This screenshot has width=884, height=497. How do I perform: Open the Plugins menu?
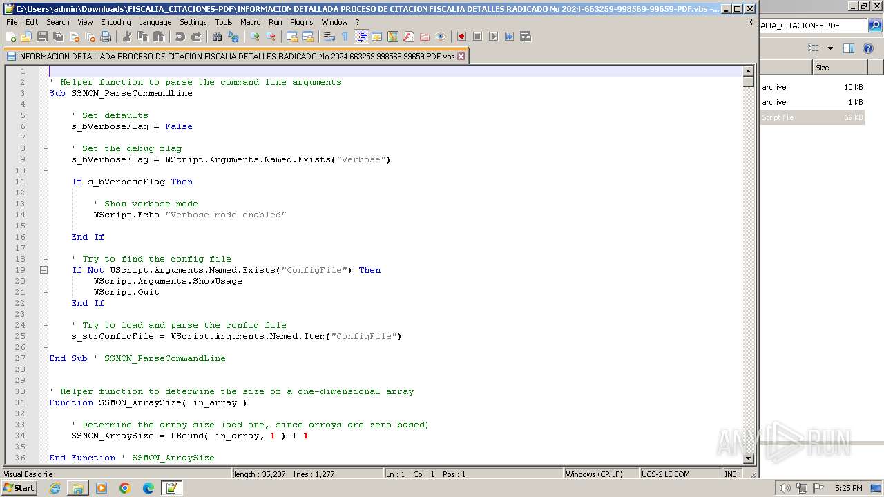click(301, 22)
